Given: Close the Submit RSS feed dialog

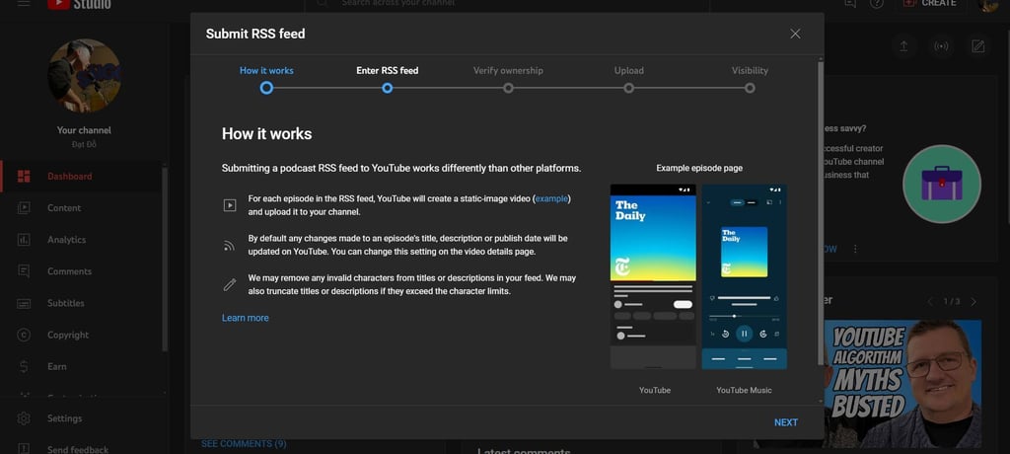Looking at the screenshot, I should [x=795, y=34].
